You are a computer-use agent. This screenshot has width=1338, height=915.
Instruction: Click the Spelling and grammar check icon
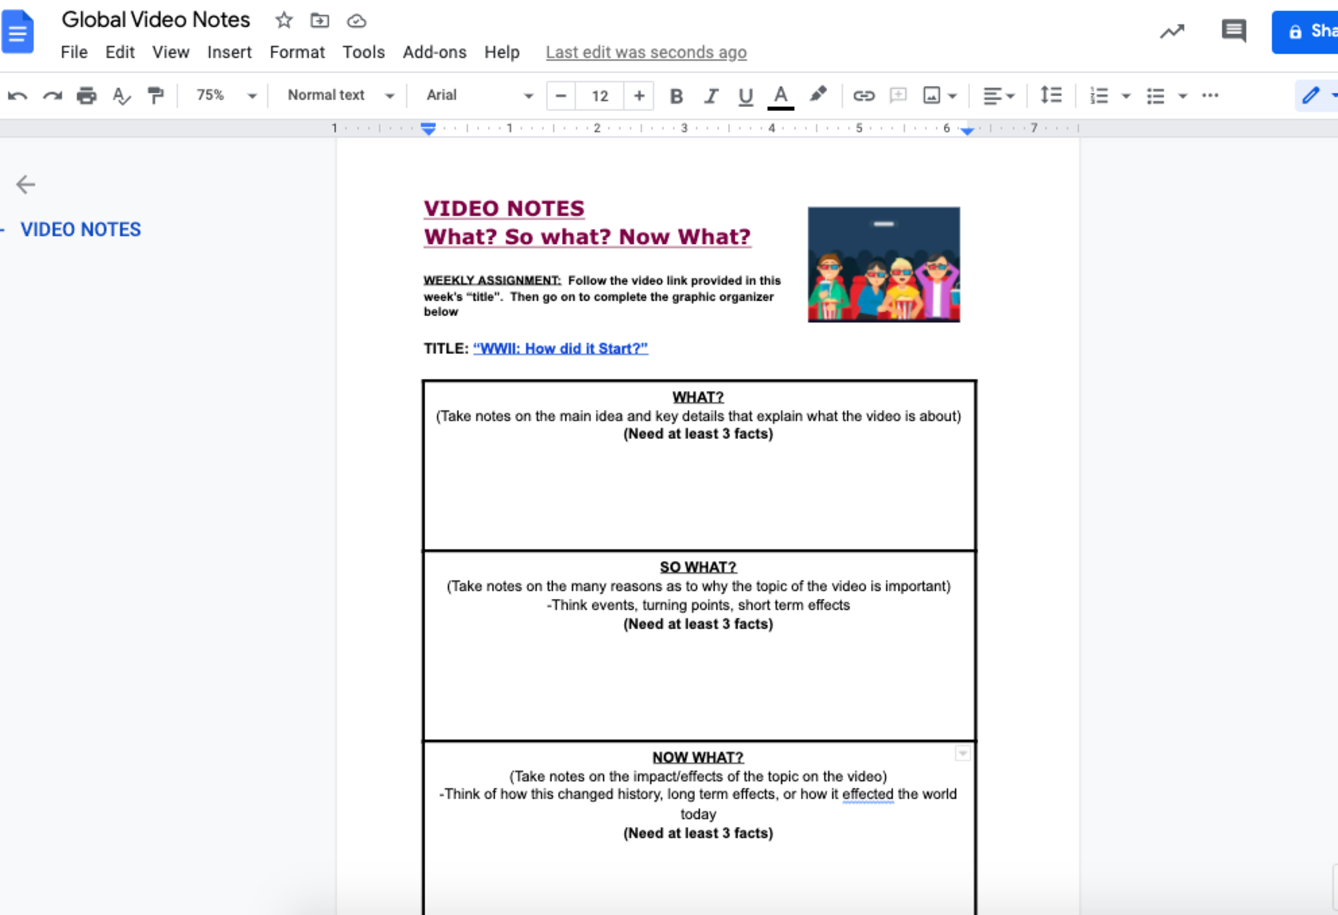pyautogui.click(x=121, y=95)
